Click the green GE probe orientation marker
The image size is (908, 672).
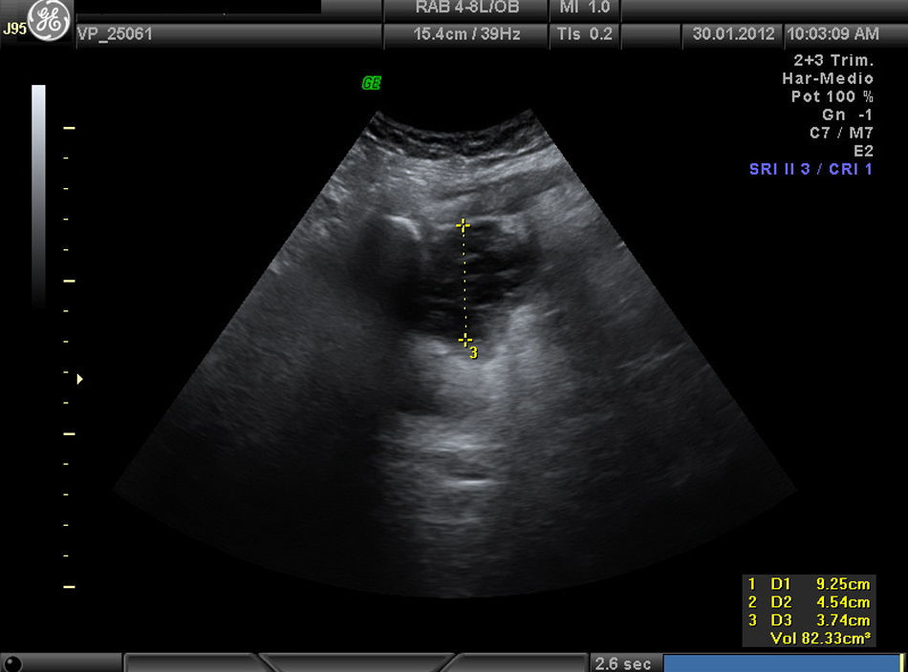coord(371,83)
